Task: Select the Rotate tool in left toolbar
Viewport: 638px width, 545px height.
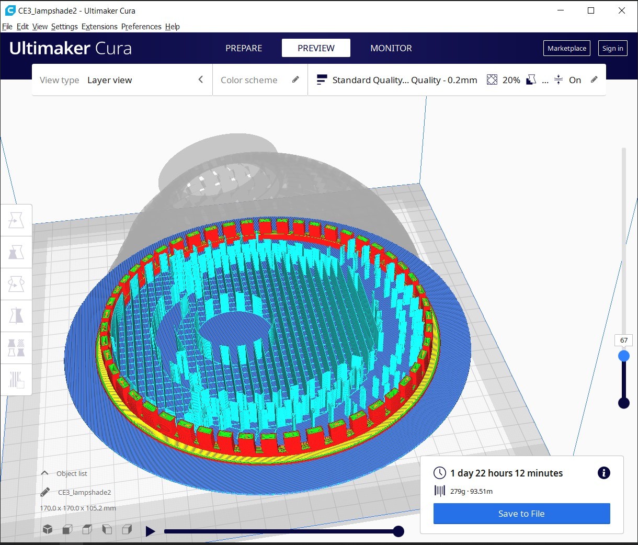Action: click(x=16, y=285)
